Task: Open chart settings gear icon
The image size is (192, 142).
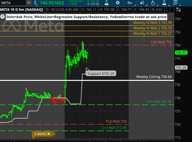Action: 118,3
